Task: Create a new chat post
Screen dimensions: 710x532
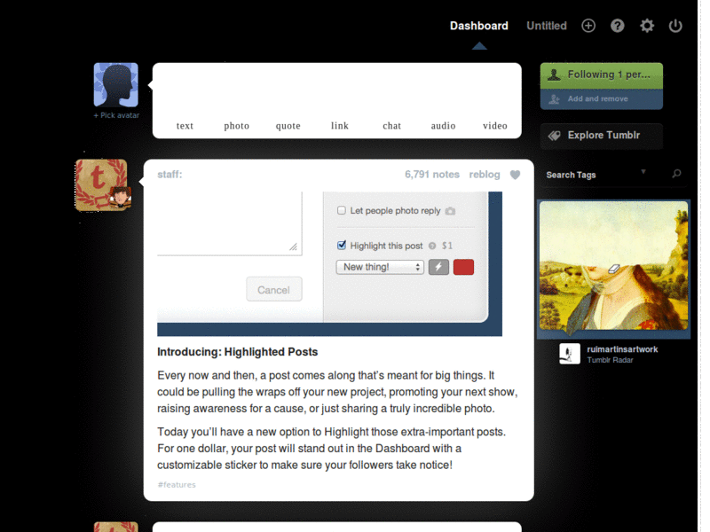Action: [x=391, y=126]
